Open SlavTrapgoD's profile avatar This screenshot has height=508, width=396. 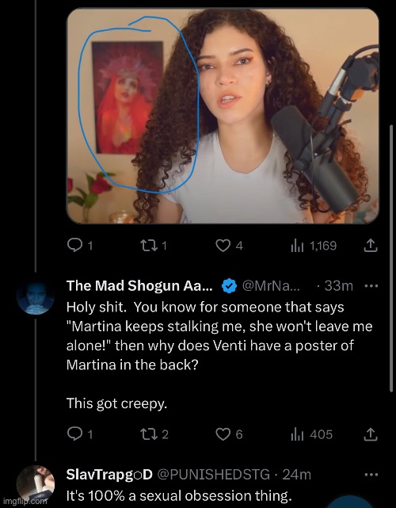pyautogui.click(x=36, y=484)
